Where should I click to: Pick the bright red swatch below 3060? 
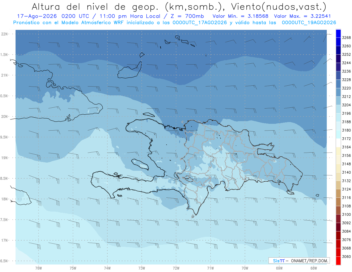point(338,261)
